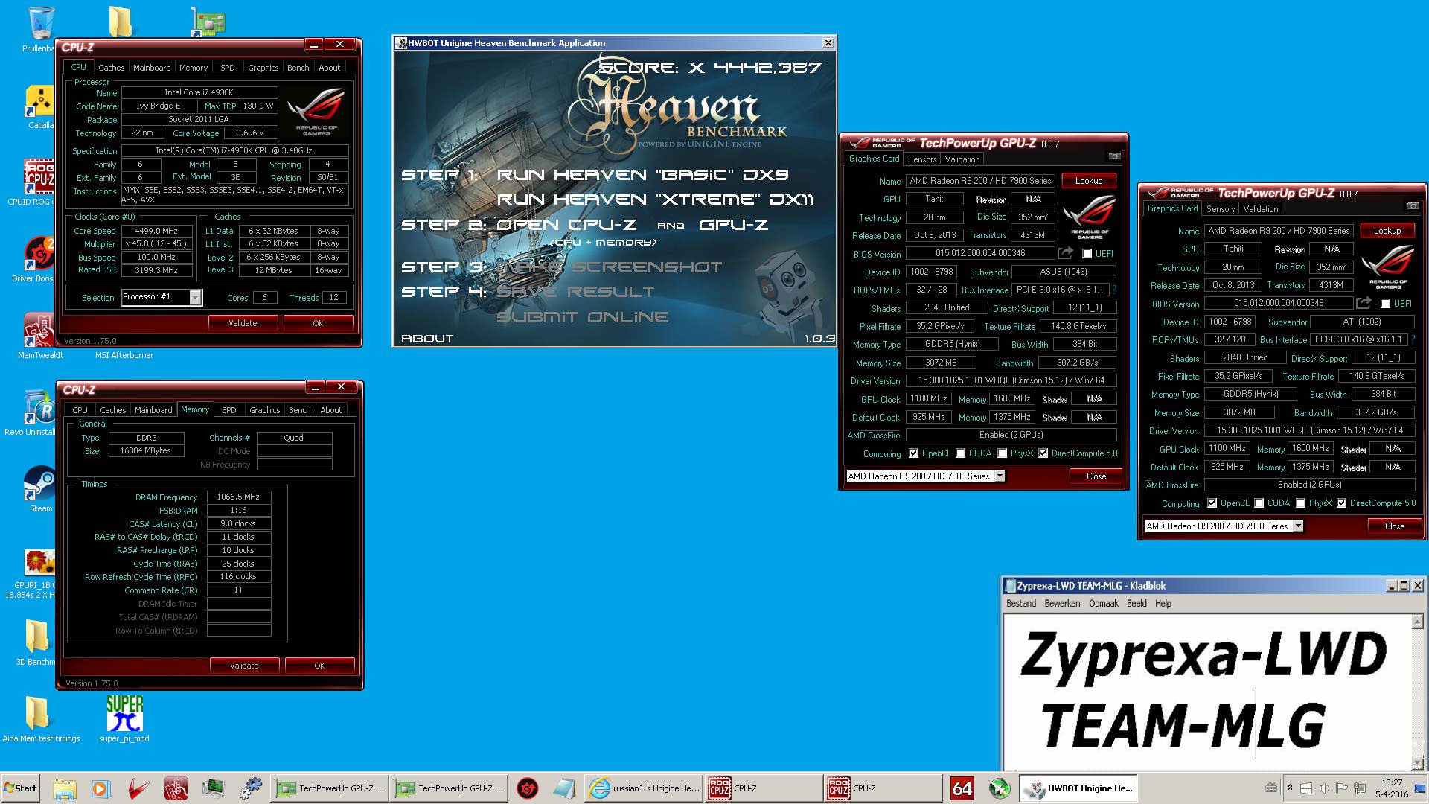Click Lookup button in left GPU-Z
Viewport: 1429px width, 804px height.
point(1089,181)
